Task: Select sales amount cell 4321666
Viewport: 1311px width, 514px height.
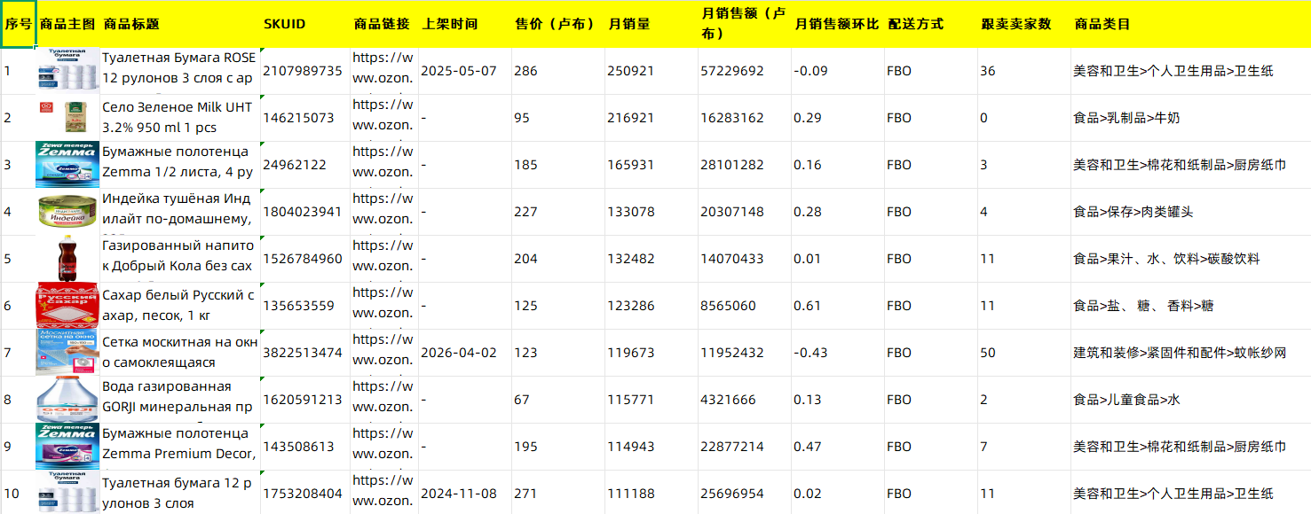Action: (x=745, y=400)
